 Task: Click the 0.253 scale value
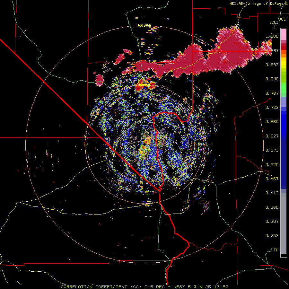click(x=272, y=236)
